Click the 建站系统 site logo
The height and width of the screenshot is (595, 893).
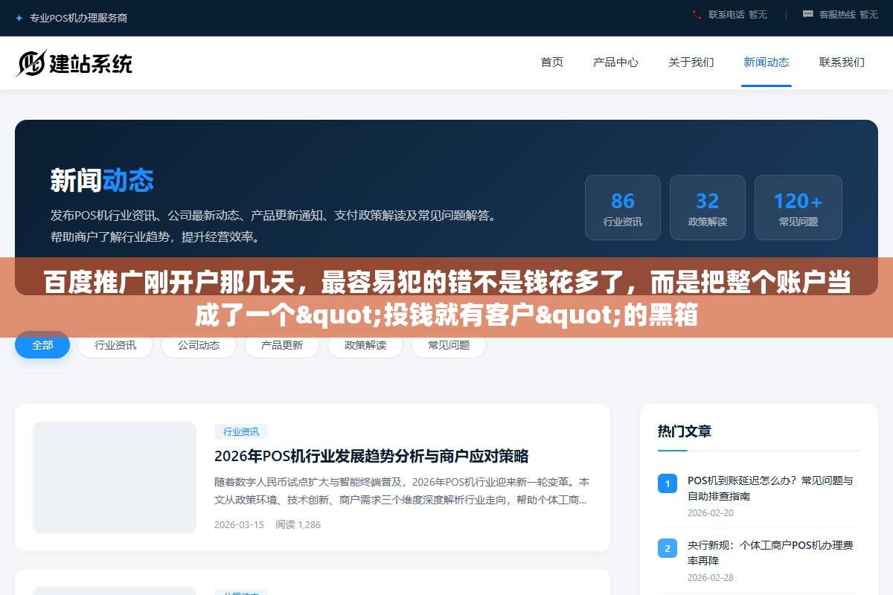74,63
